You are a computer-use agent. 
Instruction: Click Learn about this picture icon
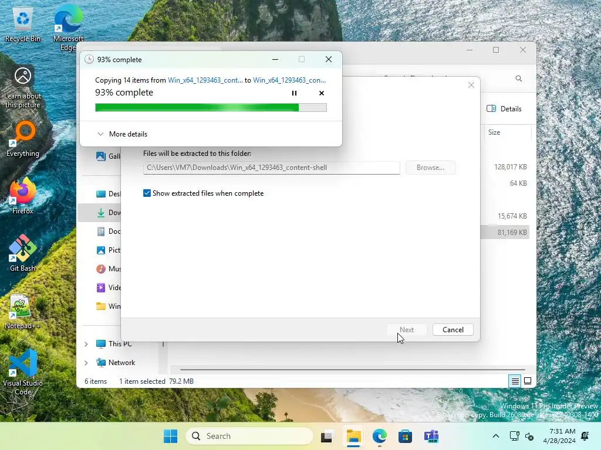tap(23, 87)
